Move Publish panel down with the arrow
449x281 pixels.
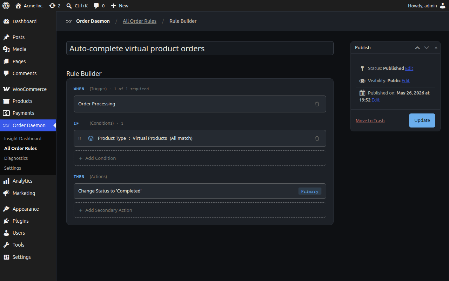coord(427,48)
